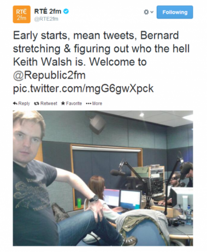Click the Favorite star icon

[63, 103]
